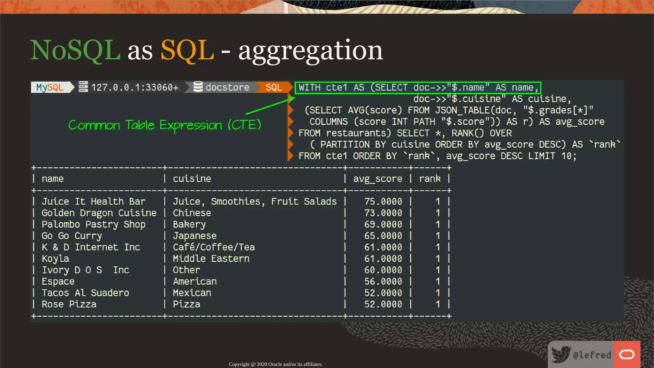This screenshot has height=368, width=654.
Task: Click the Juice It Health Bar row
Action: (x=94, y=202)
